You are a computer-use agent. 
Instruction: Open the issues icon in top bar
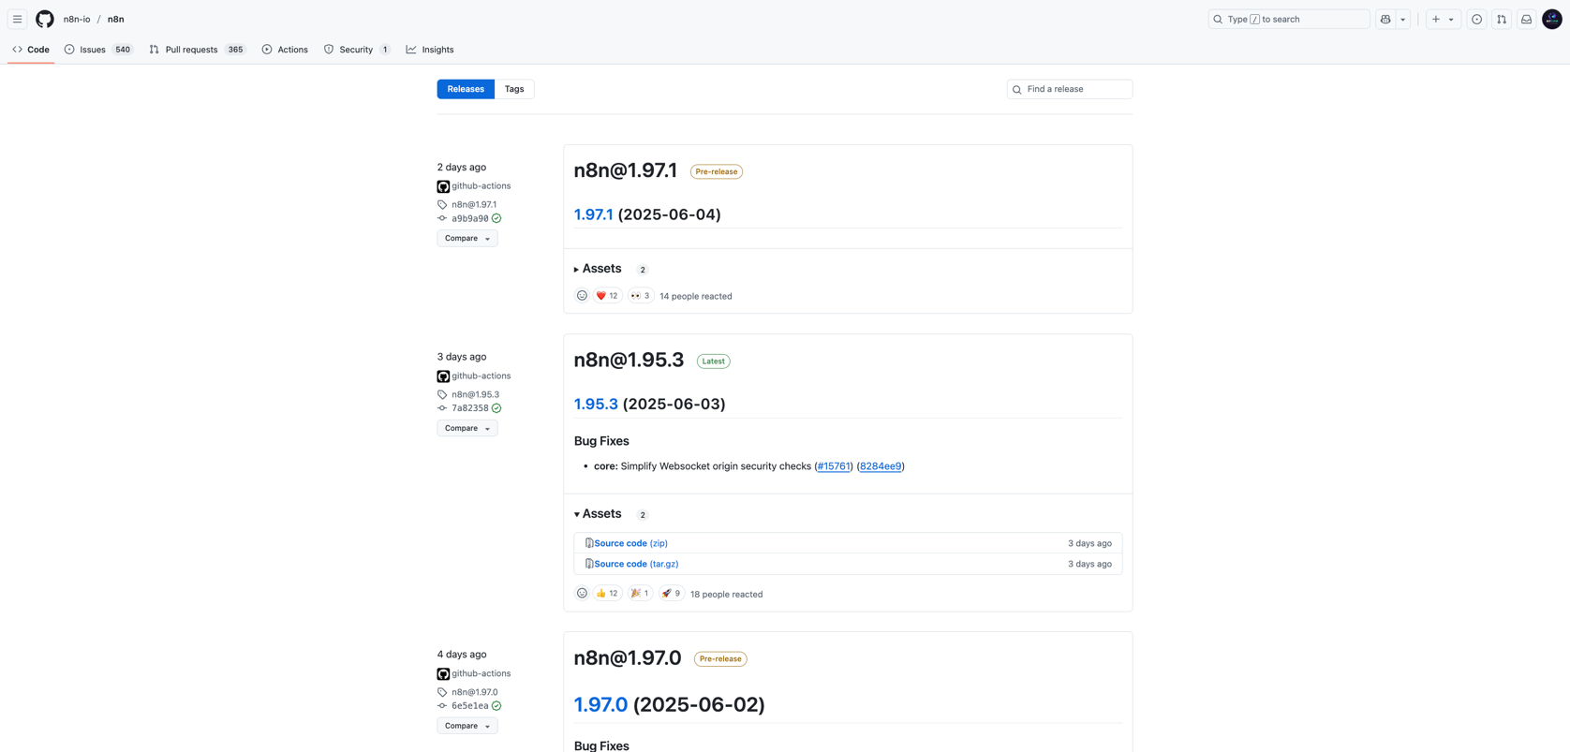point(1476,19)
